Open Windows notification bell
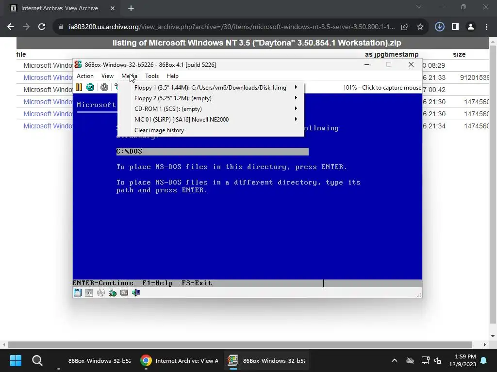497x372 pixels. click(484, 360)
